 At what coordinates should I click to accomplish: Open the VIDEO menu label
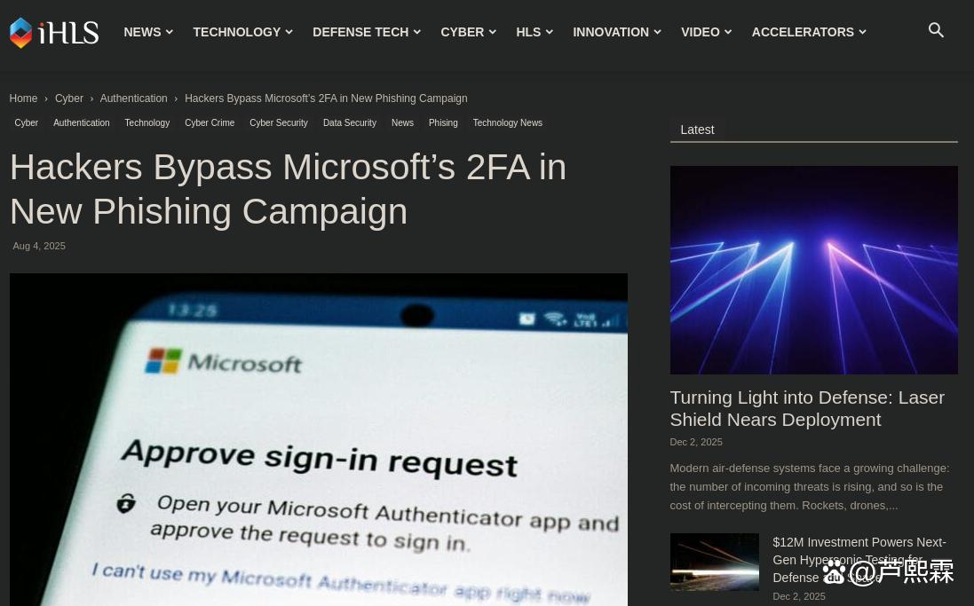point(700,32)
